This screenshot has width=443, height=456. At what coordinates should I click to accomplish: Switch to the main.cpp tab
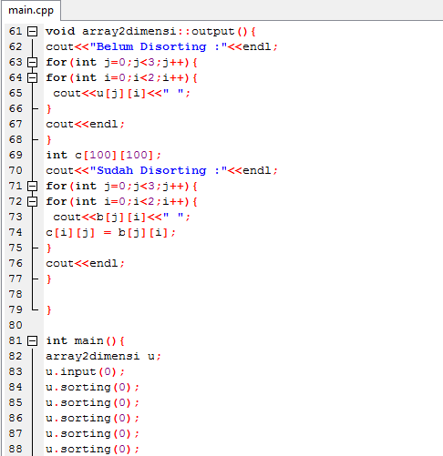pyautogui.click(x=31, y=10)
